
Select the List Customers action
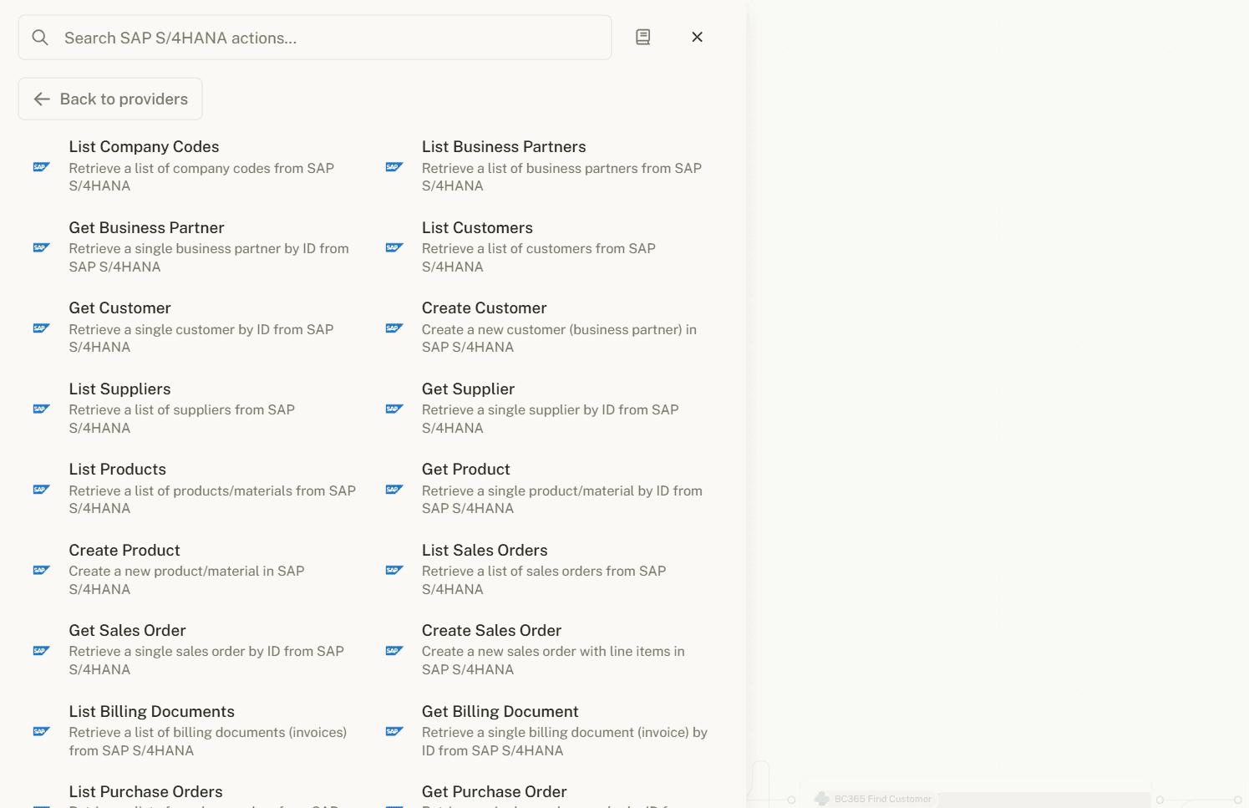click(477, 227)
